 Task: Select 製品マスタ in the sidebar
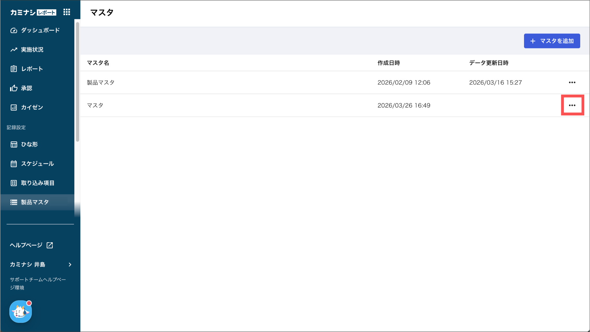click(35, 202)
